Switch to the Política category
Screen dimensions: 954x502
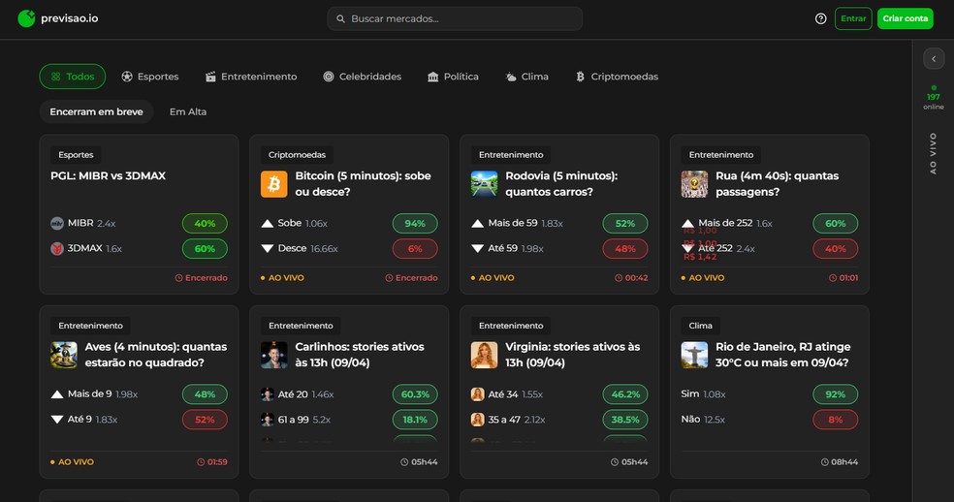(454, 77)
